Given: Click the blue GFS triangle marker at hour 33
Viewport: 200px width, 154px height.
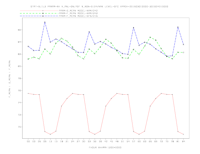Looking at the screenshot, I should point(89,32).
